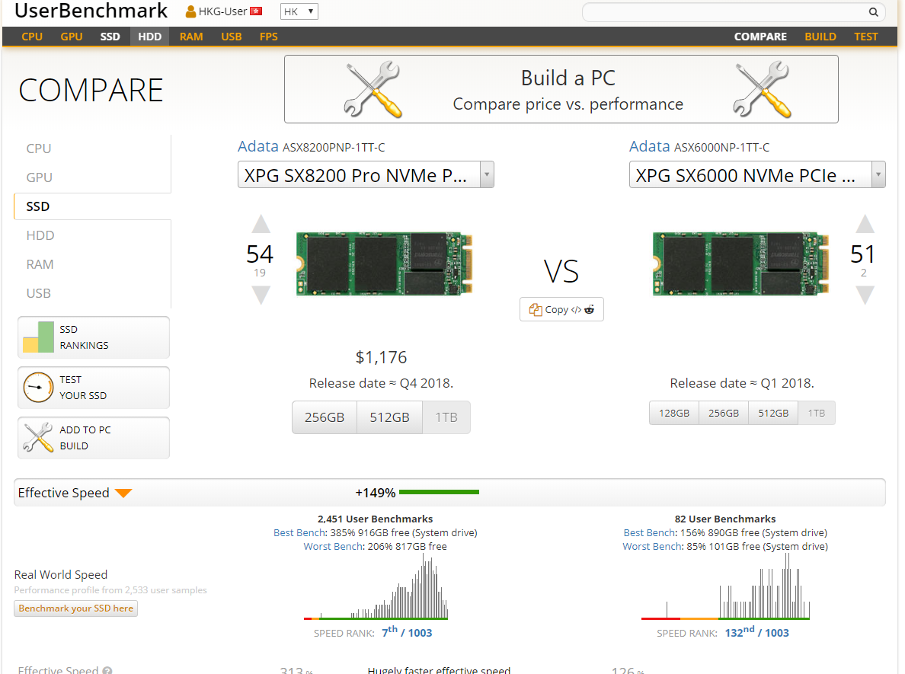Viewport: 905px width, 674px height.
Task: Click the SSD Rankings bar chart icon
Action: coord(38,337)
